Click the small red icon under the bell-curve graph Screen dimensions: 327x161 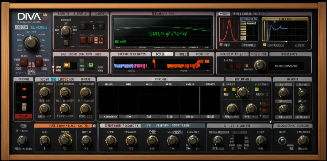click(x=221, y=45)
